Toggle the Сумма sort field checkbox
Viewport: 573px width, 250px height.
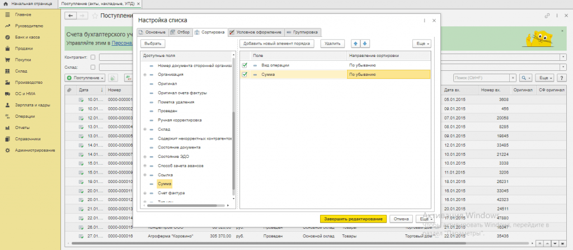click(x=245, y=74)
